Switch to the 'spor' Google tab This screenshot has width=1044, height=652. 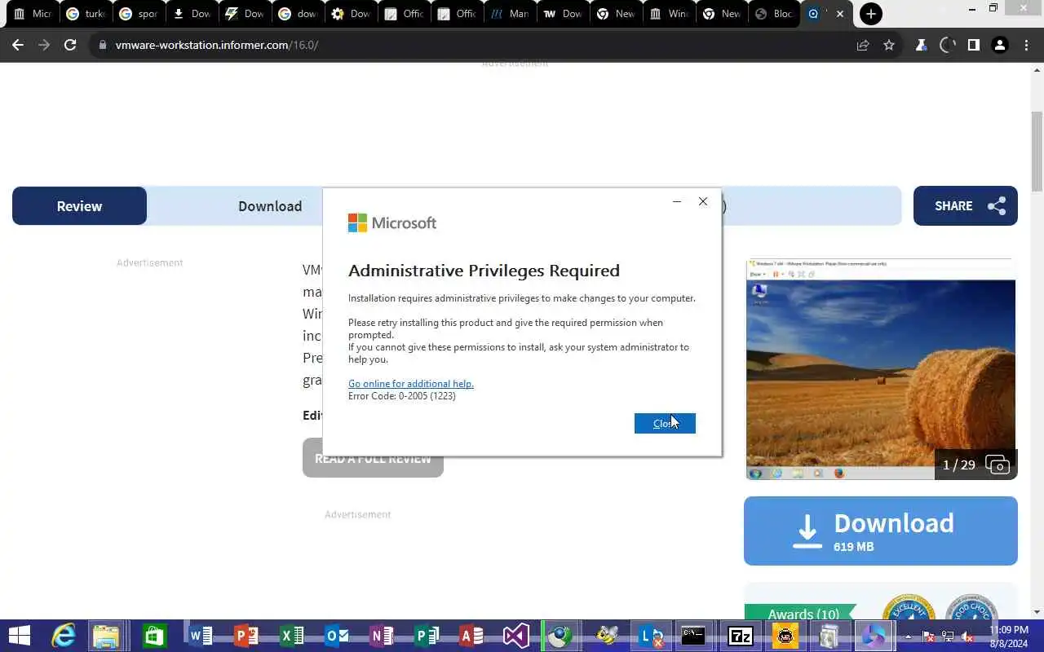click(x=138, y=14)
